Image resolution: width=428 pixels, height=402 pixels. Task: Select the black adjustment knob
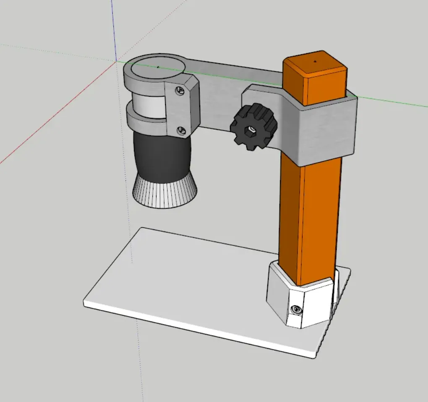click(252, 126)
